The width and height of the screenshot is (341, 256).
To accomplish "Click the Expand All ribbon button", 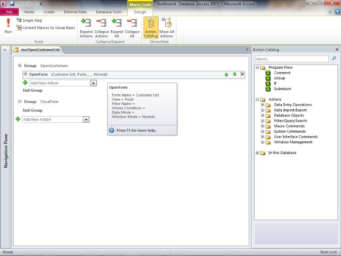I will click(117, 28).
